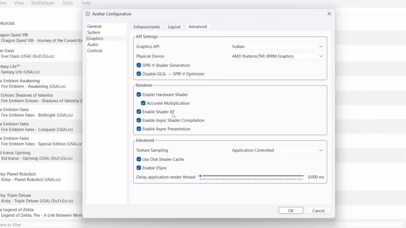The width and height of the screenshot is (406, 228).
Task: Select Fire Emblem - Awakening (USA).cci
Action: (x=41, y=84)
